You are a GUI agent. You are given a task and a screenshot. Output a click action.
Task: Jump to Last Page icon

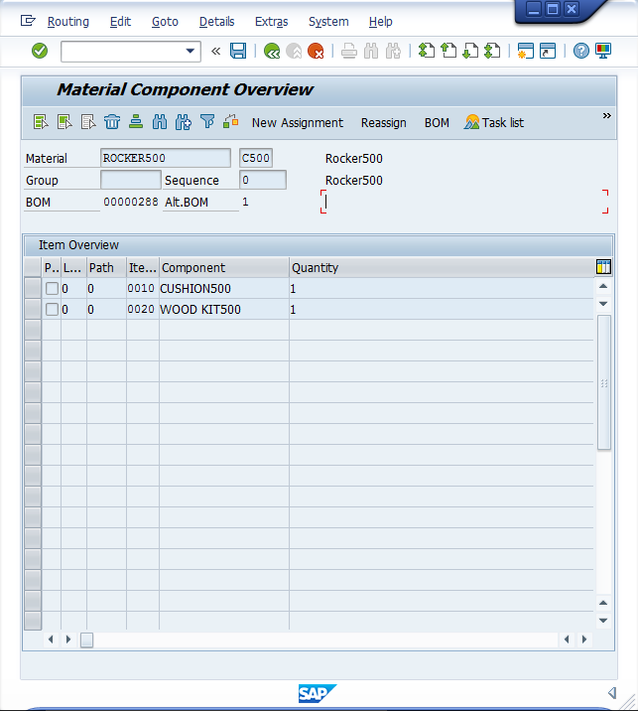tap(492, 51)
